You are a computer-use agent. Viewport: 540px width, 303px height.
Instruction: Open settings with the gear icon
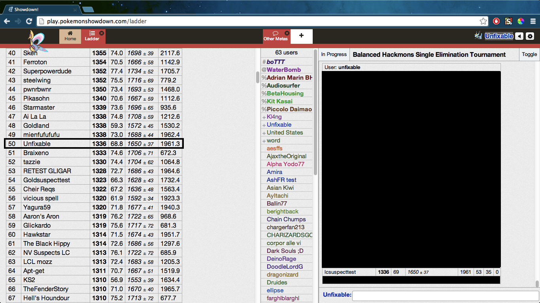coord(530,36)
